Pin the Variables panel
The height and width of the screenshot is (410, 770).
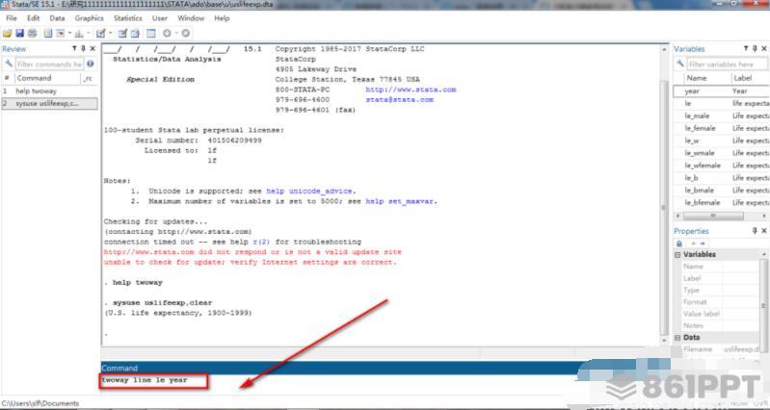coord(755,48)
